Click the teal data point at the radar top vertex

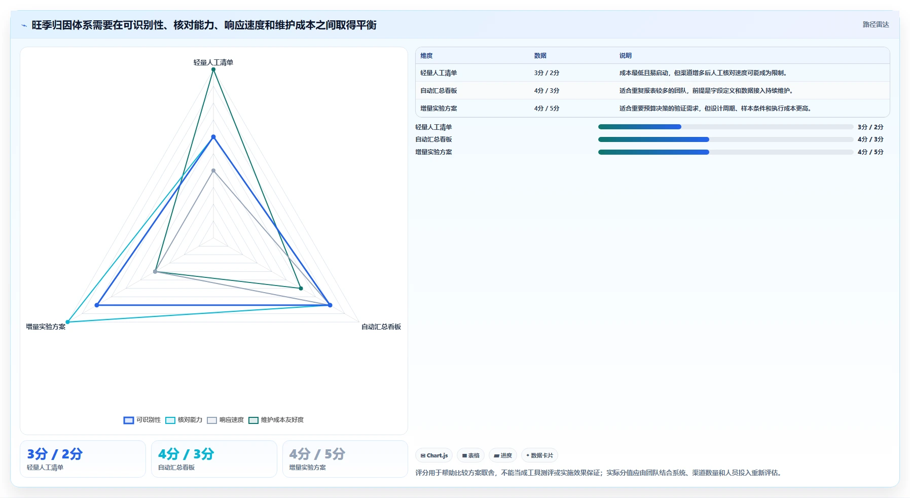(213, 69)
